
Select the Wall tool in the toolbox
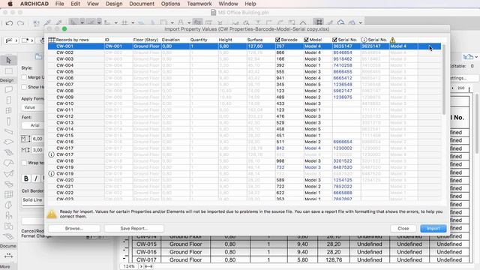tap(8, 89)
